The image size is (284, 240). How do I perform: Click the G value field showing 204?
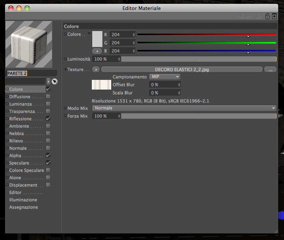coord(122,43)
